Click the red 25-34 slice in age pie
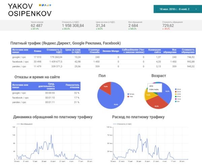This screenshot has width=202, height=166. click(157, 102)
